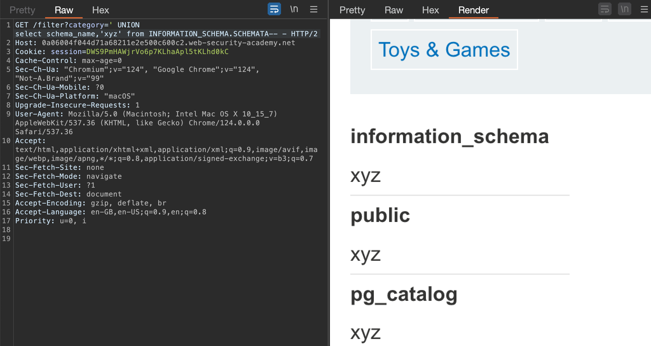The width and height of the screenshot is (651, 346).
Task: Select the response Render tab
Action: coord(473,10)
